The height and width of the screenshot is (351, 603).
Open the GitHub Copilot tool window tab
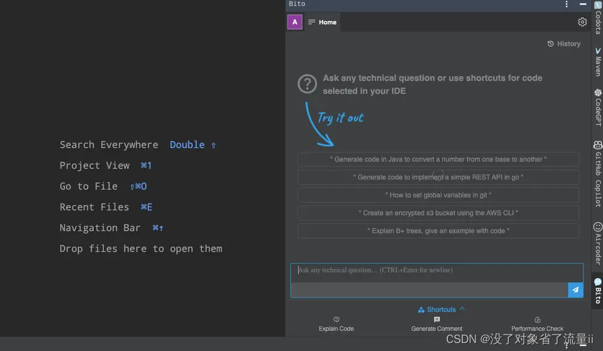598,174
